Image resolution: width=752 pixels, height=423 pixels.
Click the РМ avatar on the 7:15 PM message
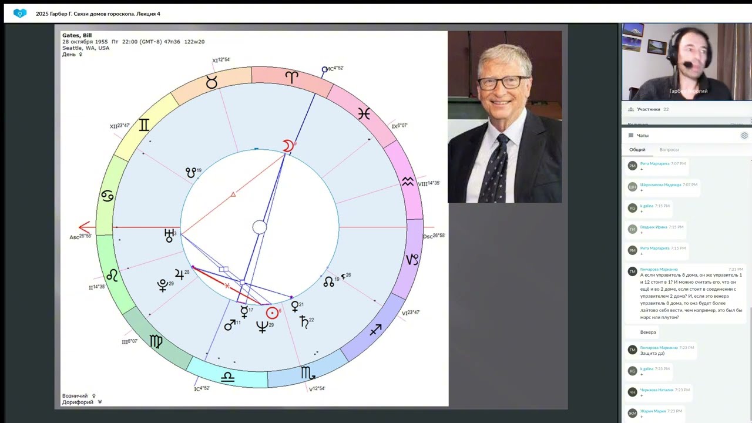pyautogui.click(x=632, y=250)
